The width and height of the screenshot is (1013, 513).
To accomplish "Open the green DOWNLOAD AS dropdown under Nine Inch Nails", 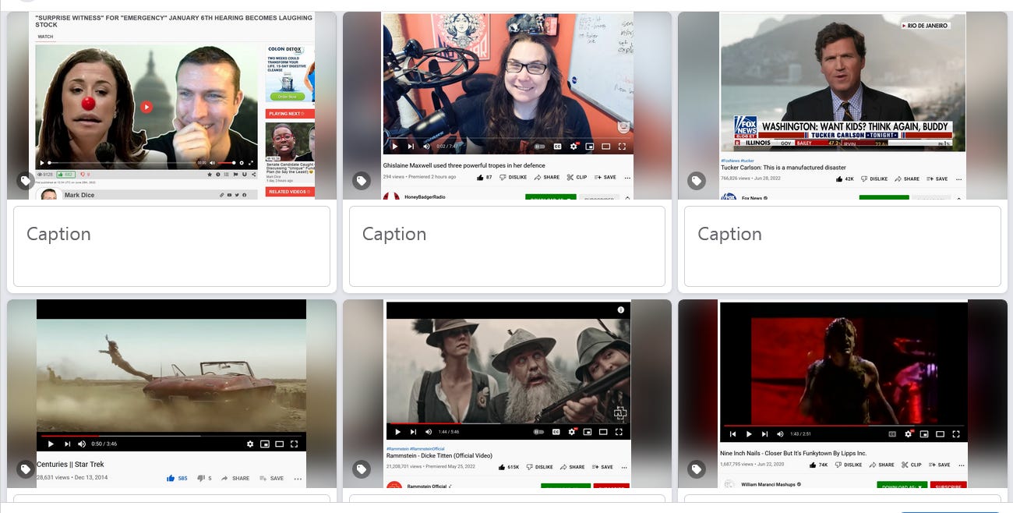I will pos(902,486).
